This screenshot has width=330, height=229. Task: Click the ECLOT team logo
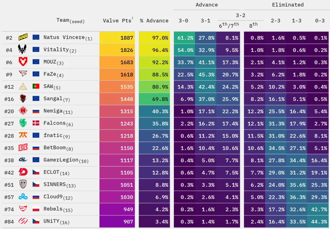point(23,172)
